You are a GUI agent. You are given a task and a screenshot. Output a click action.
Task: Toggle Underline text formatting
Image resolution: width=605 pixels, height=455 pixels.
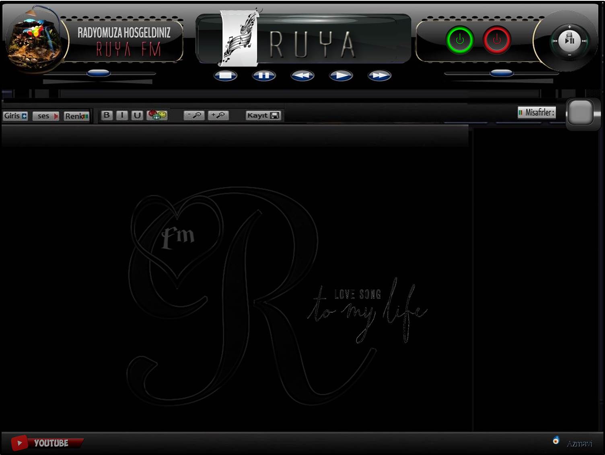(137, 115)
